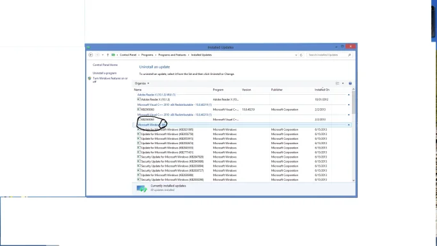This screenshot has width=437, height=246.
Task: Select Update for Microsoft Windows (KB2771431)
Action: [x=167, y=152]
